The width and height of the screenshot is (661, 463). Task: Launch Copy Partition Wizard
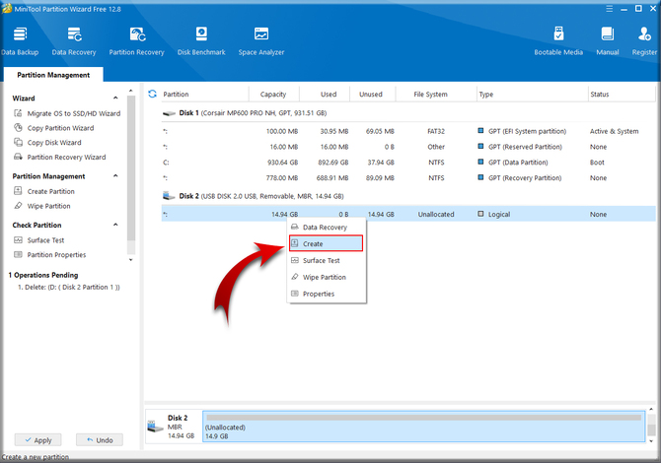(x=54, y=128)
